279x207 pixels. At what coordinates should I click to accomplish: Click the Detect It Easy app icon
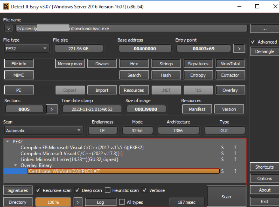pyautogui.click(x=6, y=7)
